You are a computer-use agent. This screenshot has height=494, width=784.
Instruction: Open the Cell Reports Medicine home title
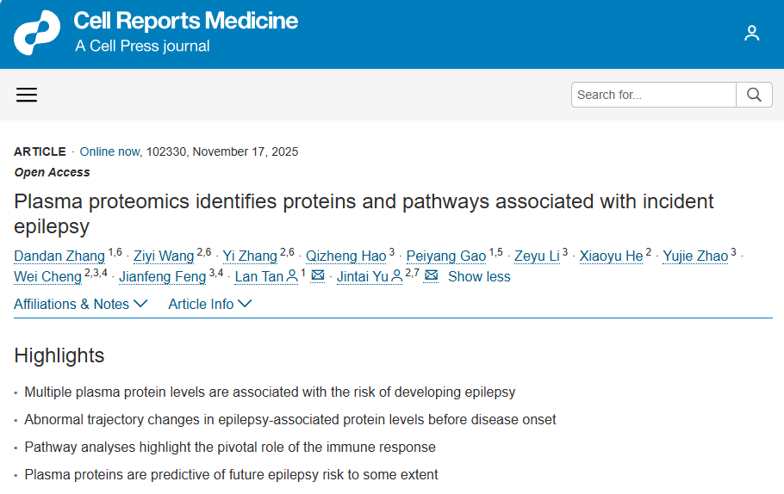185,22
